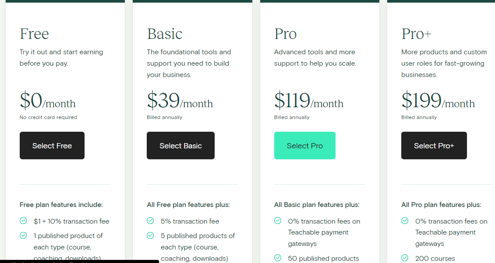This screenshot has width=495, height=263.
Task: Click the Free plan heading
Action: pos(34,34)
